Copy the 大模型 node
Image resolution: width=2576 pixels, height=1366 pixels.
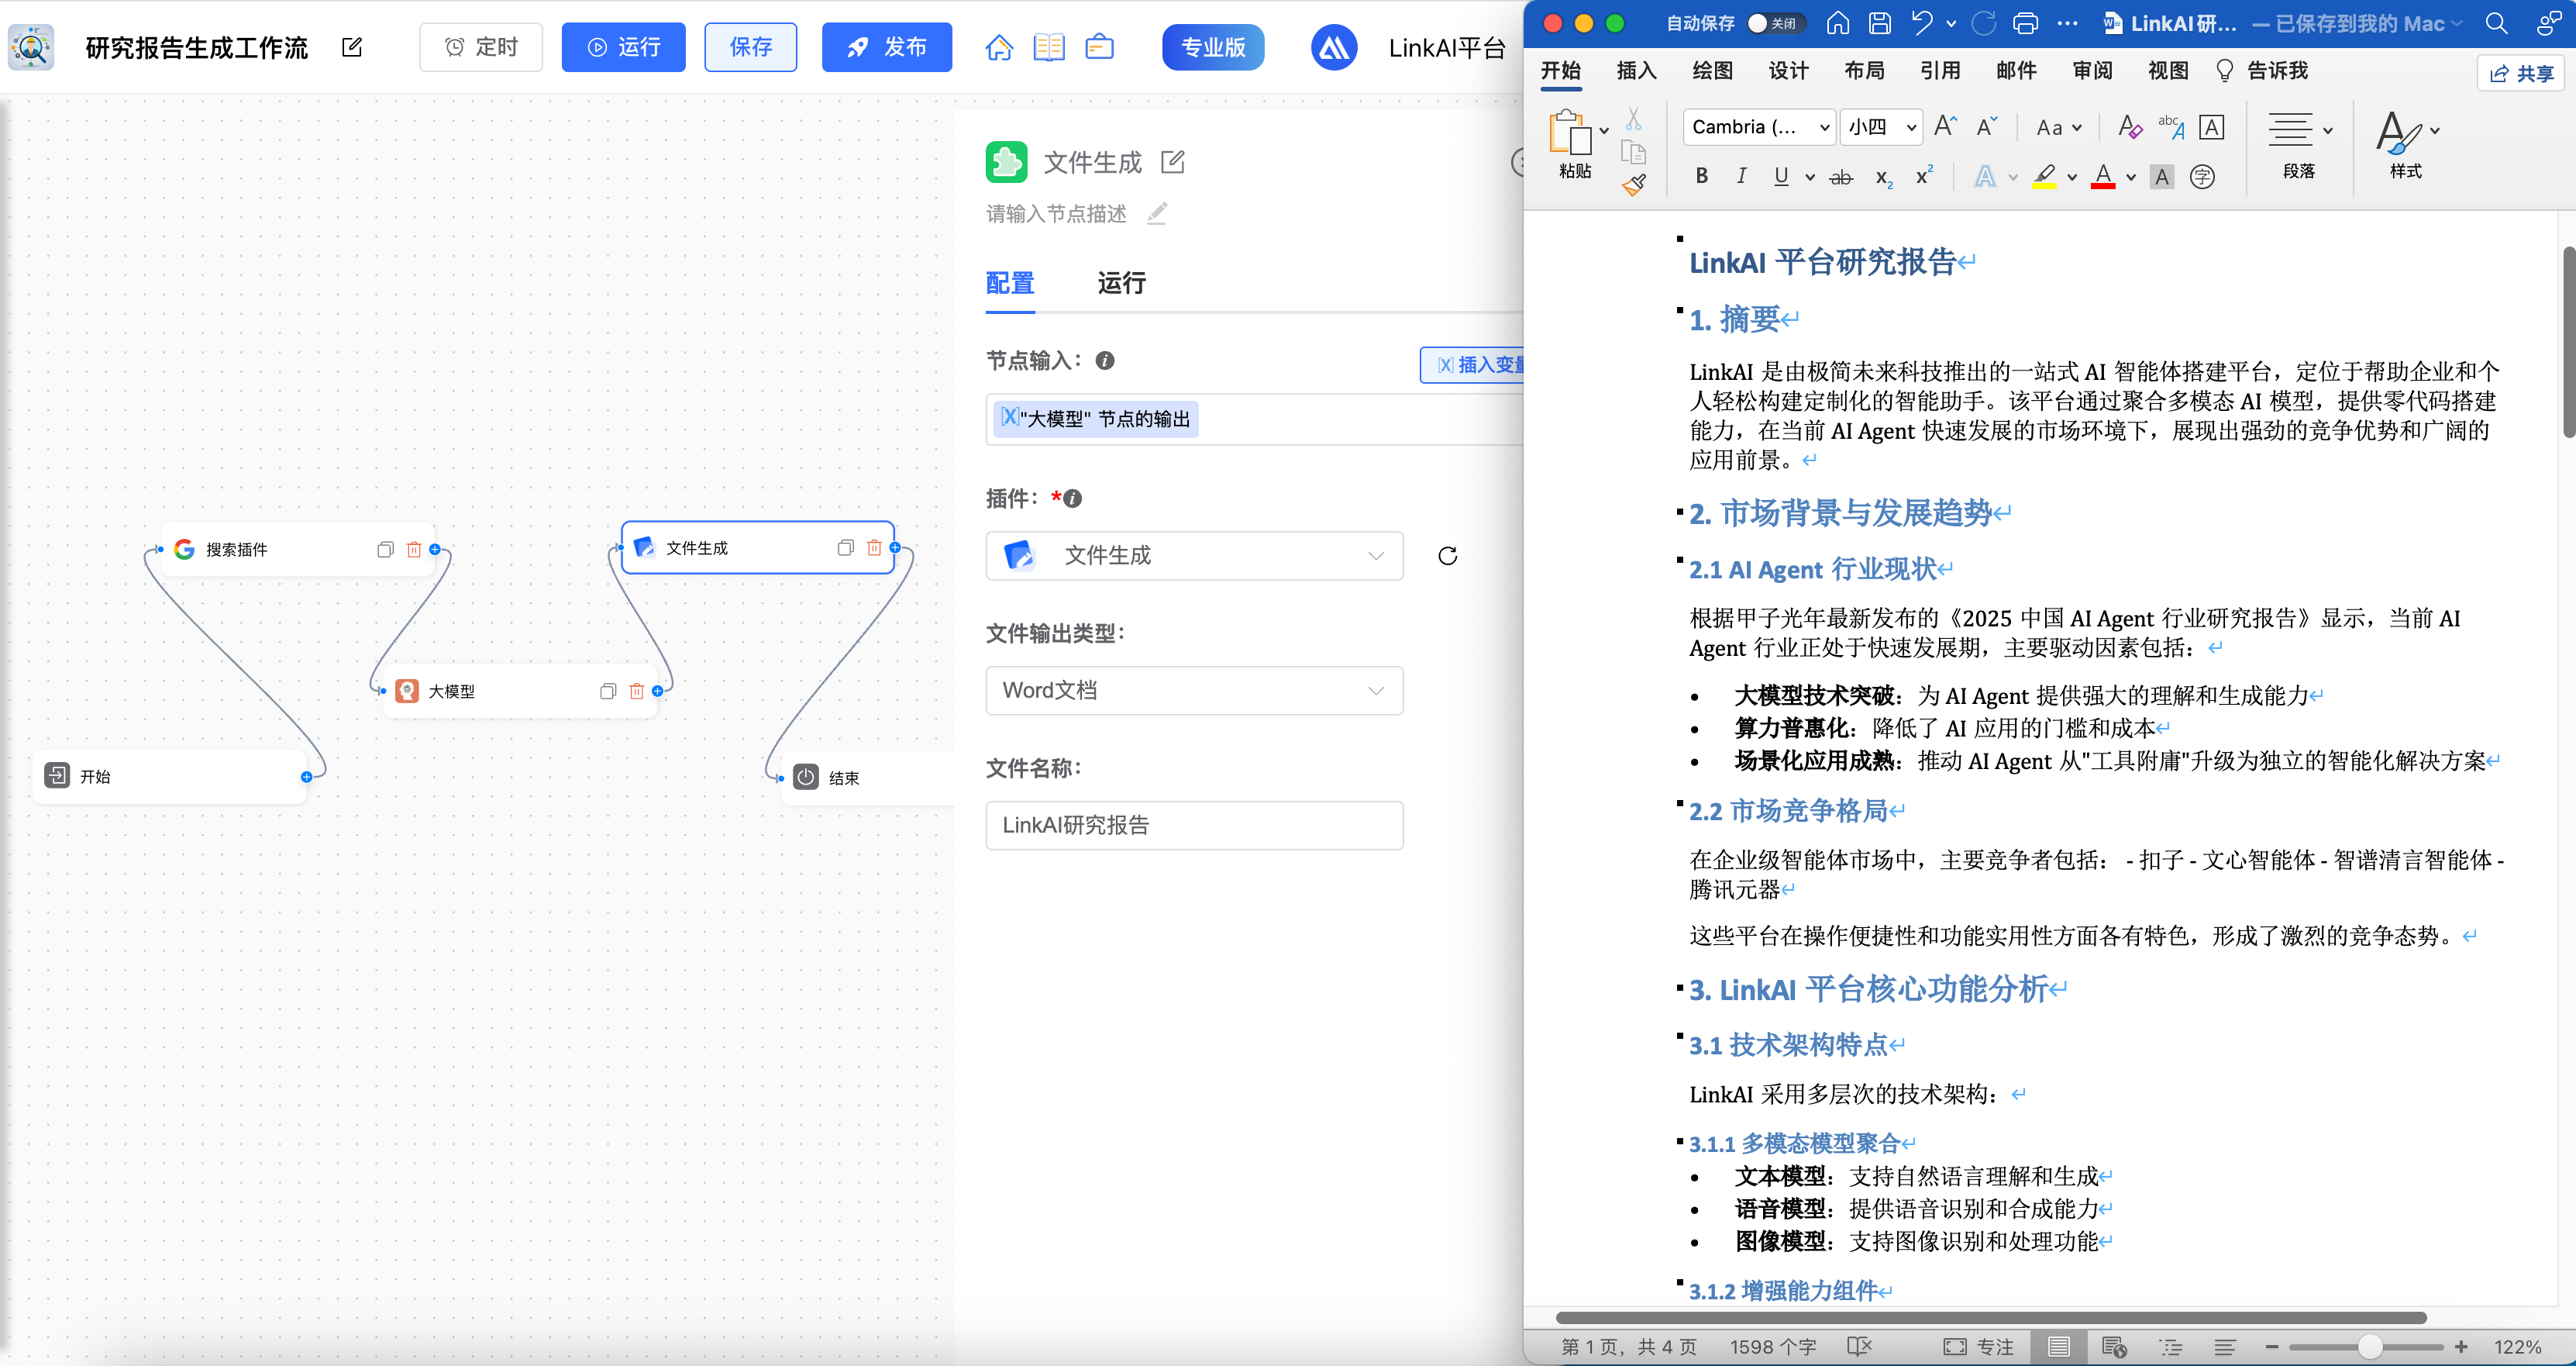point(608,692)
